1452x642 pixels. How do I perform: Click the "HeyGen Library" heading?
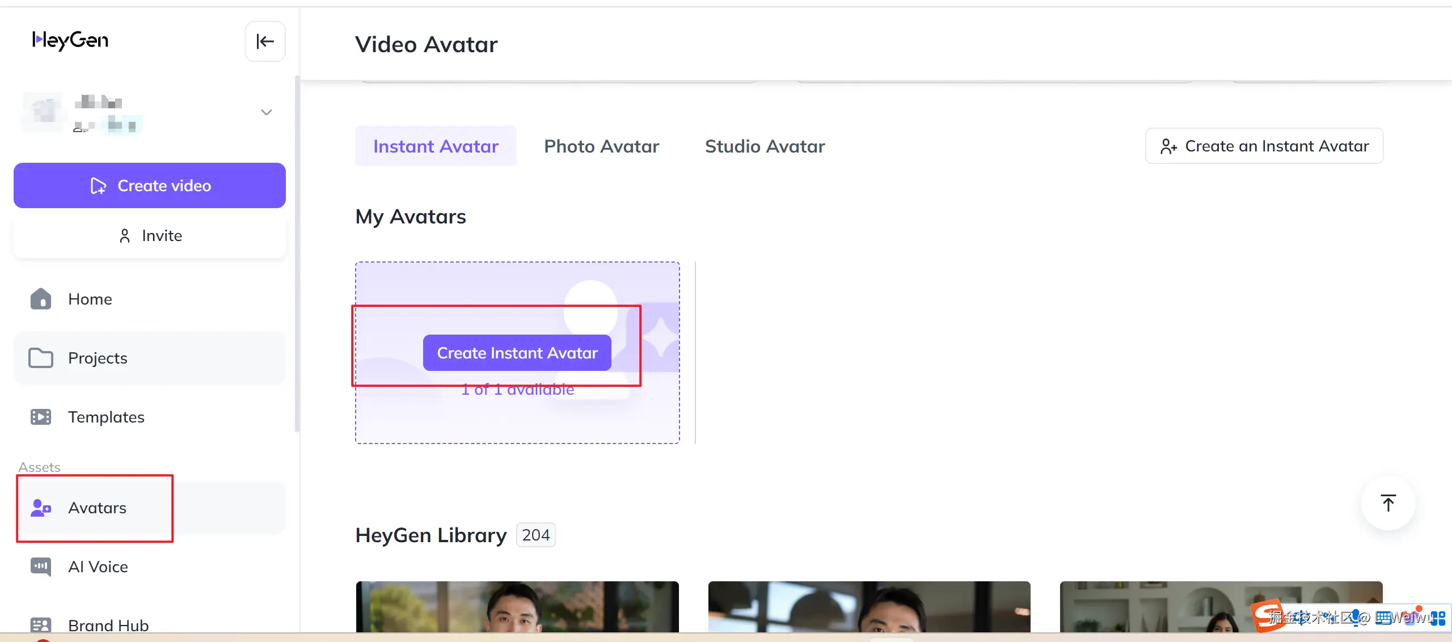(431, 535)
